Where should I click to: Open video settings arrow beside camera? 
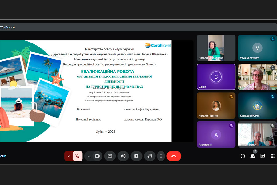coord(89,156)
